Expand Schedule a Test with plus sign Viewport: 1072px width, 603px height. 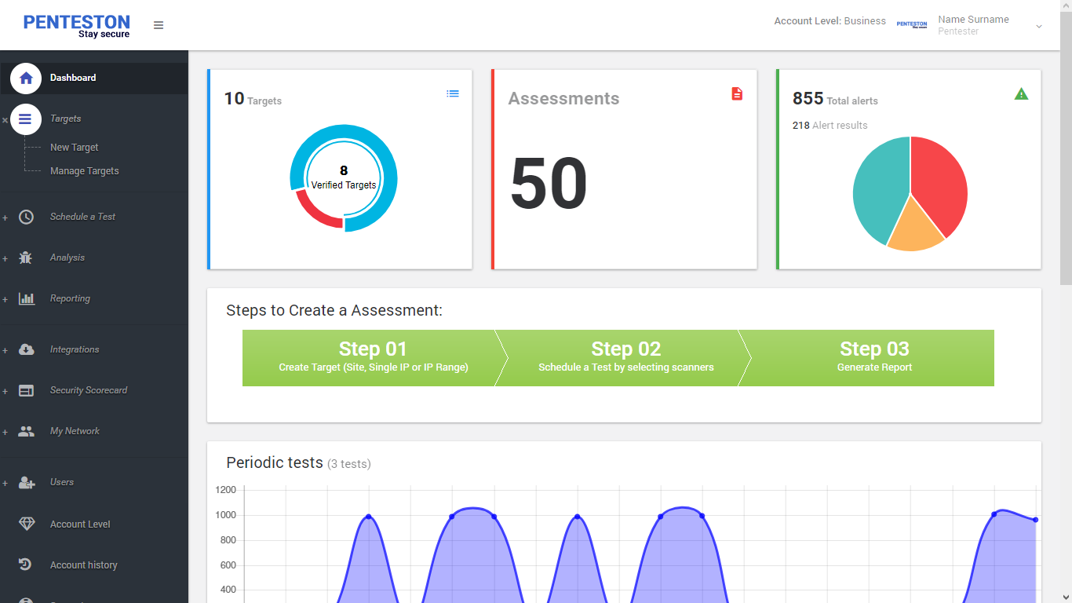point(5,217)
